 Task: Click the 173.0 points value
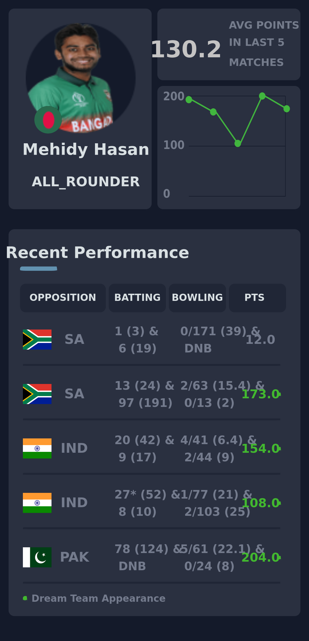click(260, 394)
